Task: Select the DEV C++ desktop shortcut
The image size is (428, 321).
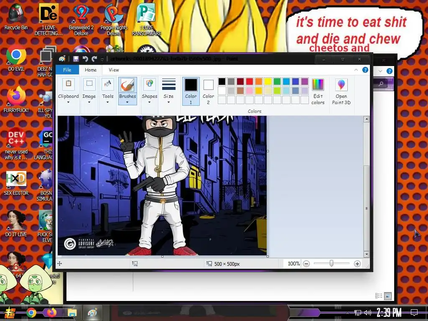Action: 16,144
